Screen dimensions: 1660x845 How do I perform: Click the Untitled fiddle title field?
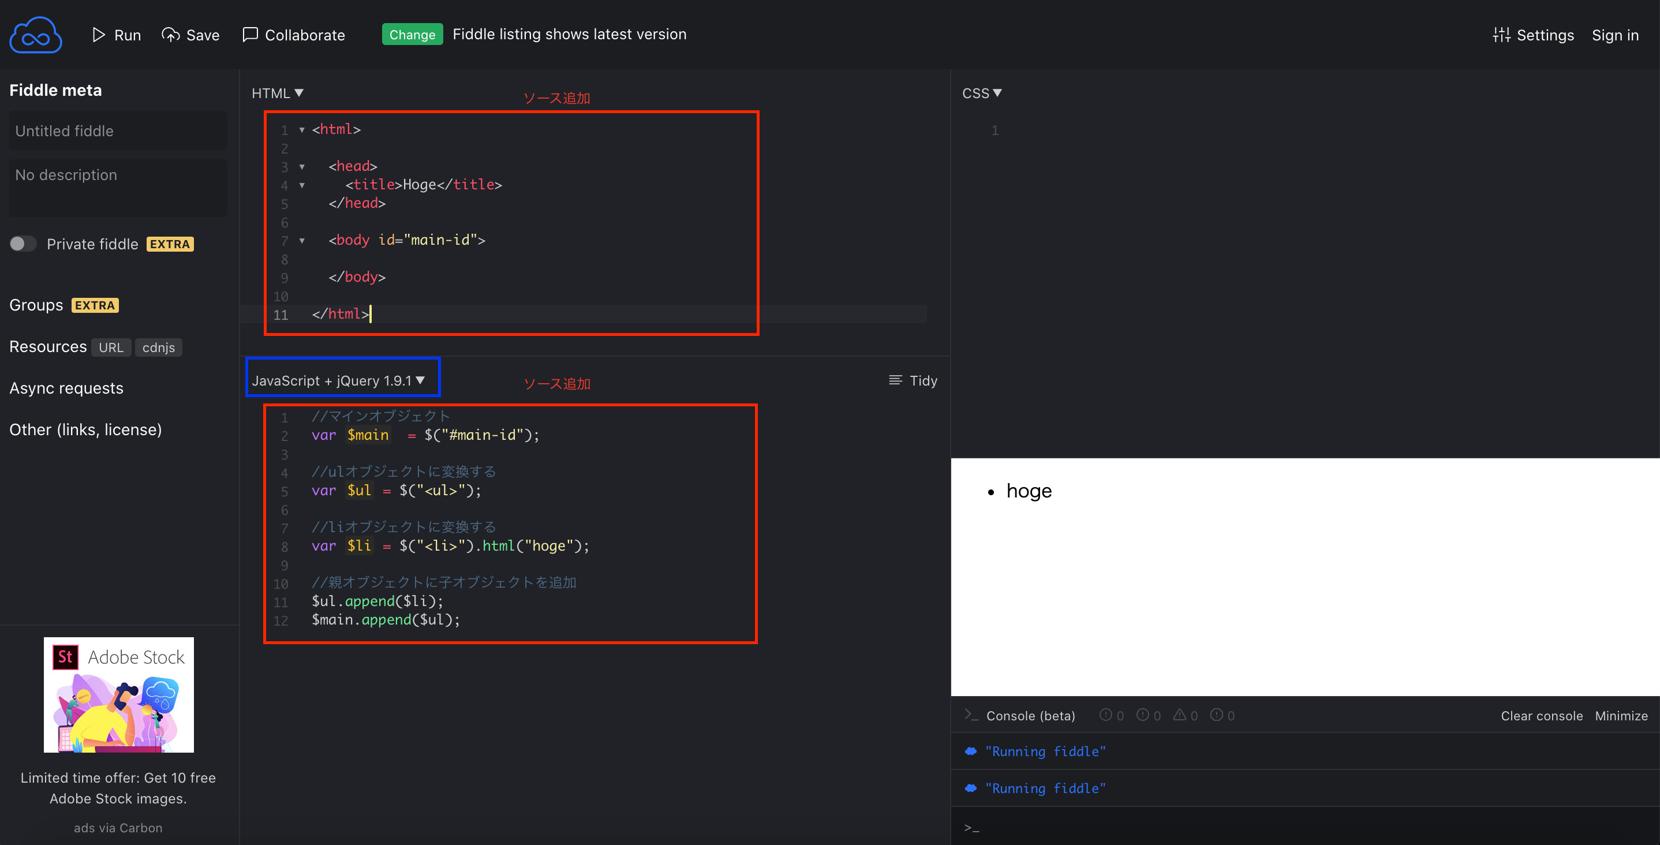point(118,131)
